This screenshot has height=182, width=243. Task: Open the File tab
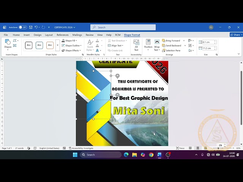6,35
